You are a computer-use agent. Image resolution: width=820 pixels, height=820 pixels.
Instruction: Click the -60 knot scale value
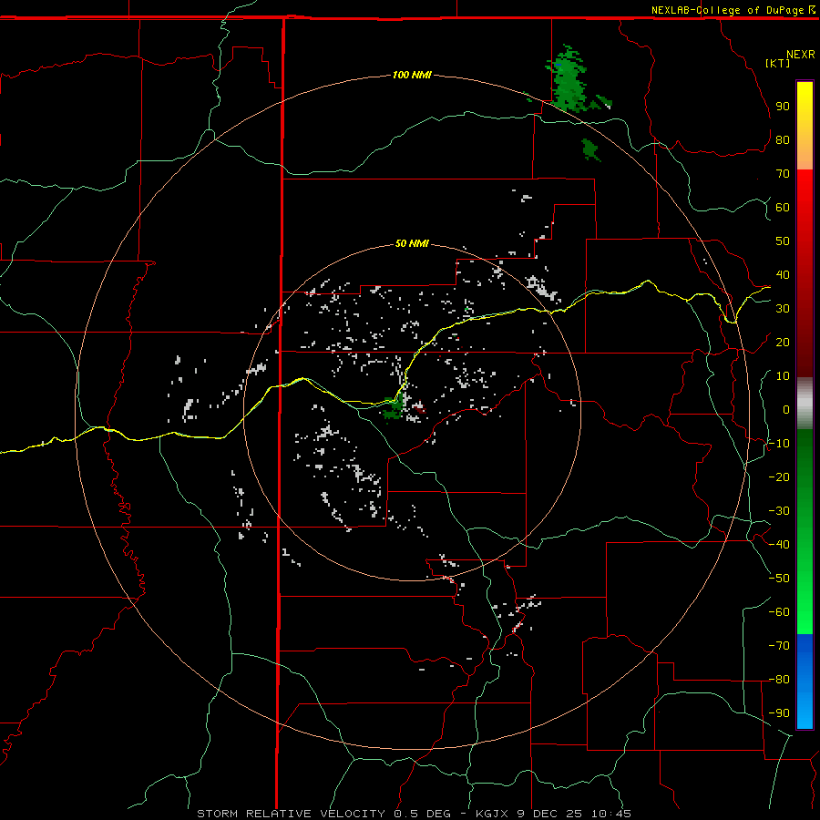[779, 612]
